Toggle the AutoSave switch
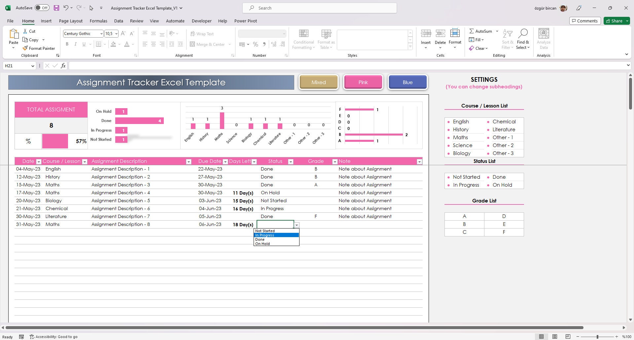The image size is (634, 340). [42, 8]
